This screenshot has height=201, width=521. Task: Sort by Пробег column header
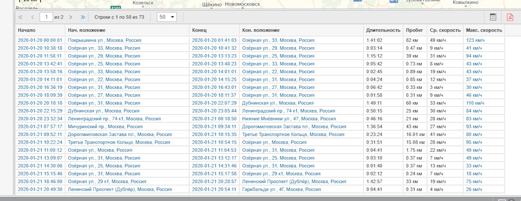point(415,30)
